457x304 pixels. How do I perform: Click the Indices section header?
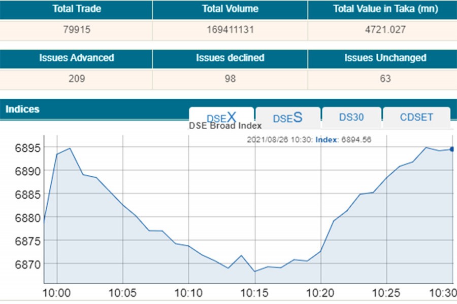click(23, 109)
